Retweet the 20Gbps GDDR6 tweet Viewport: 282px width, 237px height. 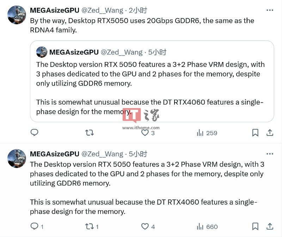click(x=90, y=133)
